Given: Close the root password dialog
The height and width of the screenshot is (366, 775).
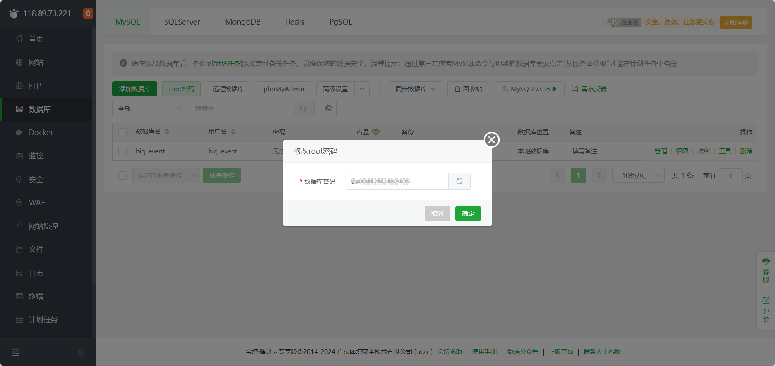Looking at the screenshot, I should [x=491, y=140].
